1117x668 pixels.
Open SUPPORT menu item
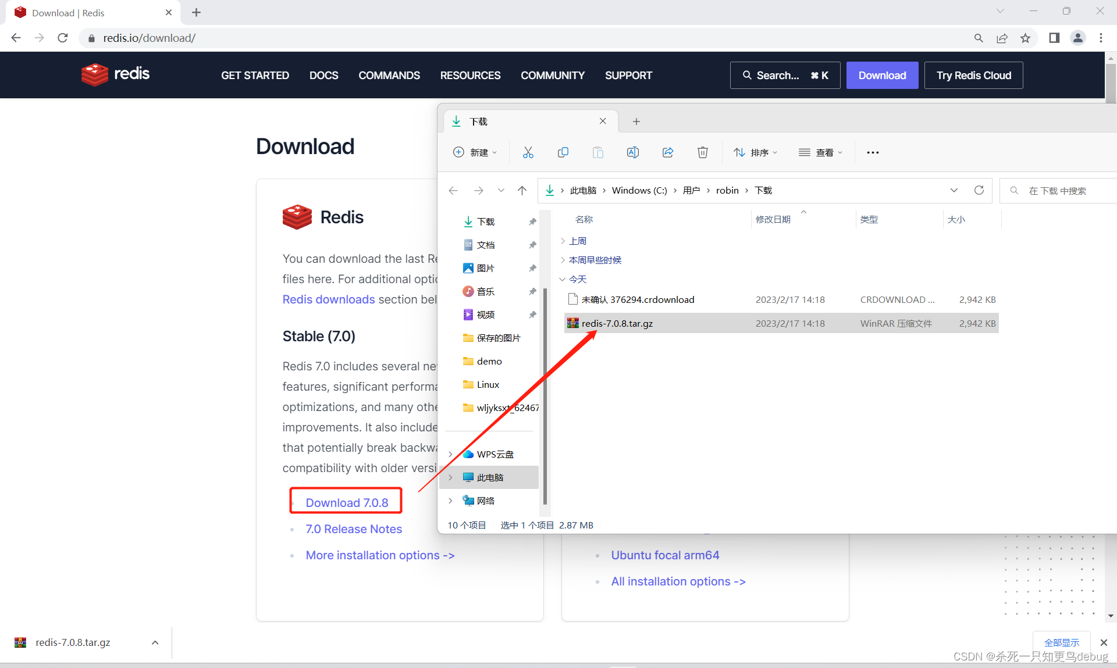click(x=628, y=76)
